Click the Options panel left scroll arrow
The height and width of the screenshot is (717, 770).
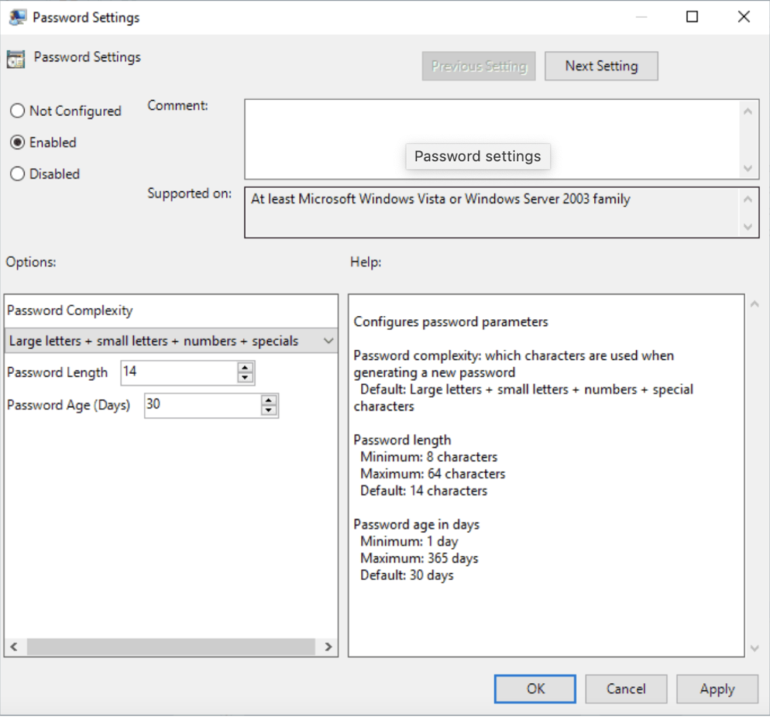(14, 646)
